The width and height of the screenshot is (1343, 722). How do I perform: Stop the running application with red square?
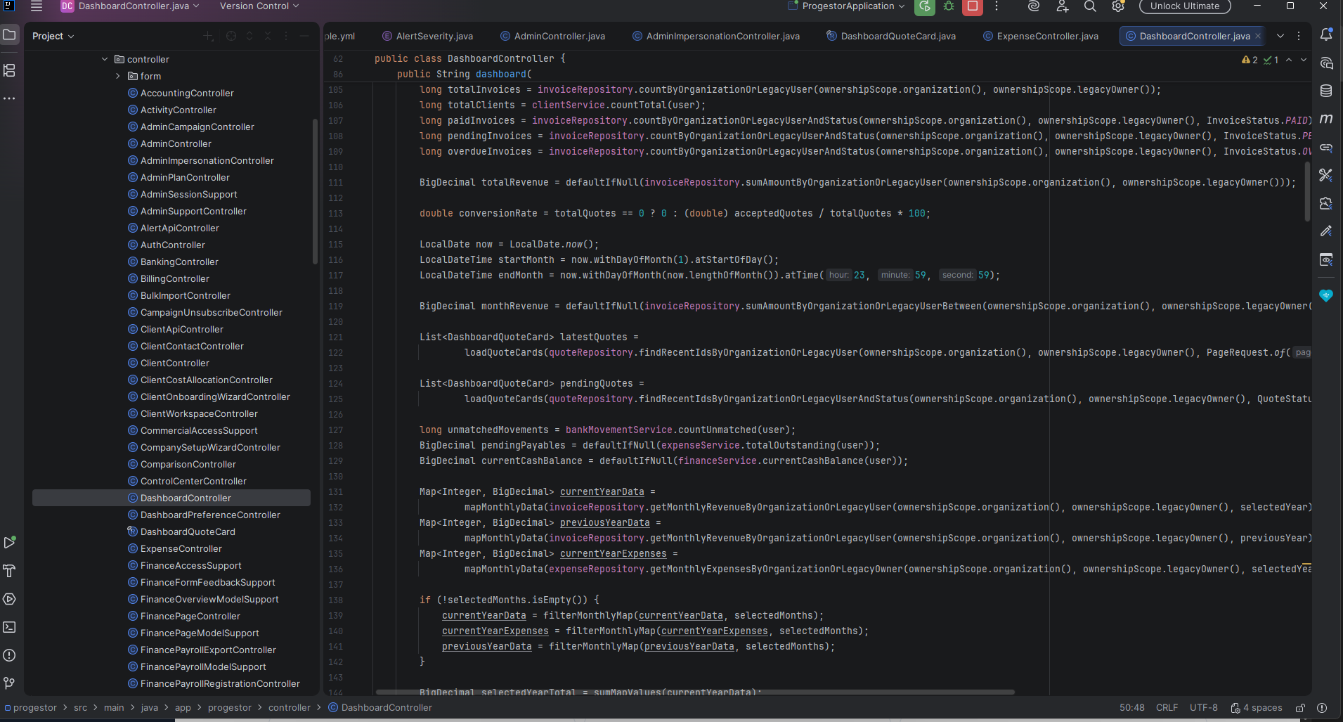pos(973,6)
